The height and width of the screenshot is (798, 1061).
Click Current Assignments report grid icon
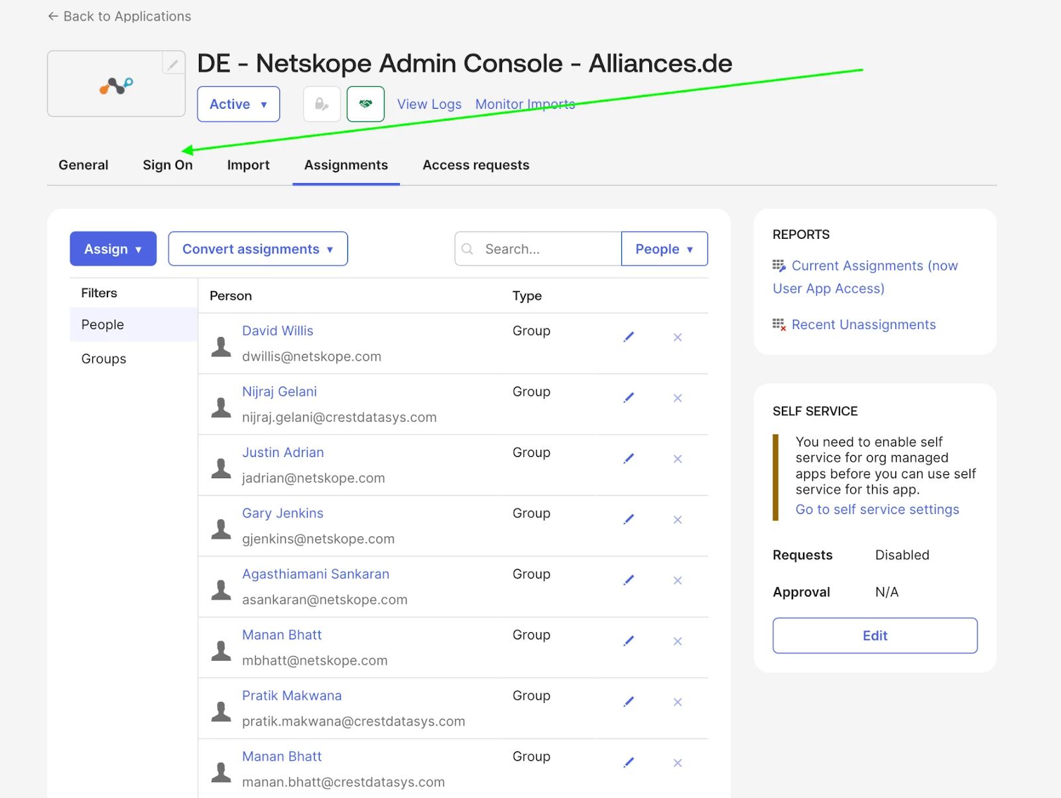pos(779,266)
